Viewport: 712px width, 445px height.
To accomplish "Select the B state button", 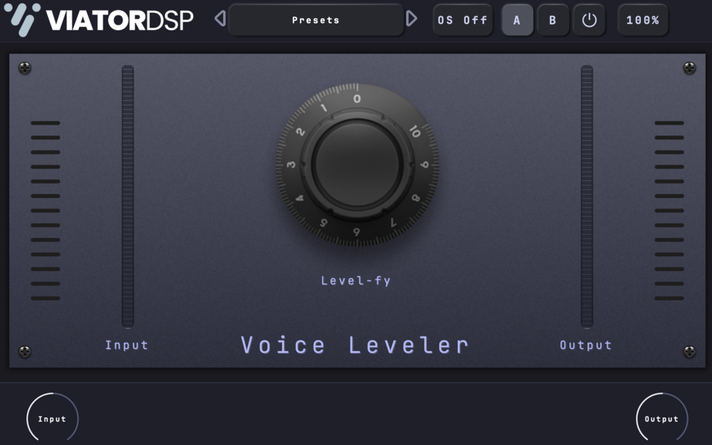I will [553, 20].
